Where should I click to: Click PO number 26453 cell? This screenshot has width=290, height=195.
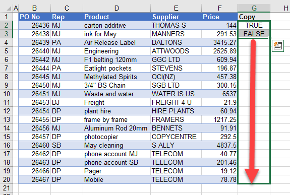tap(35, 102)
